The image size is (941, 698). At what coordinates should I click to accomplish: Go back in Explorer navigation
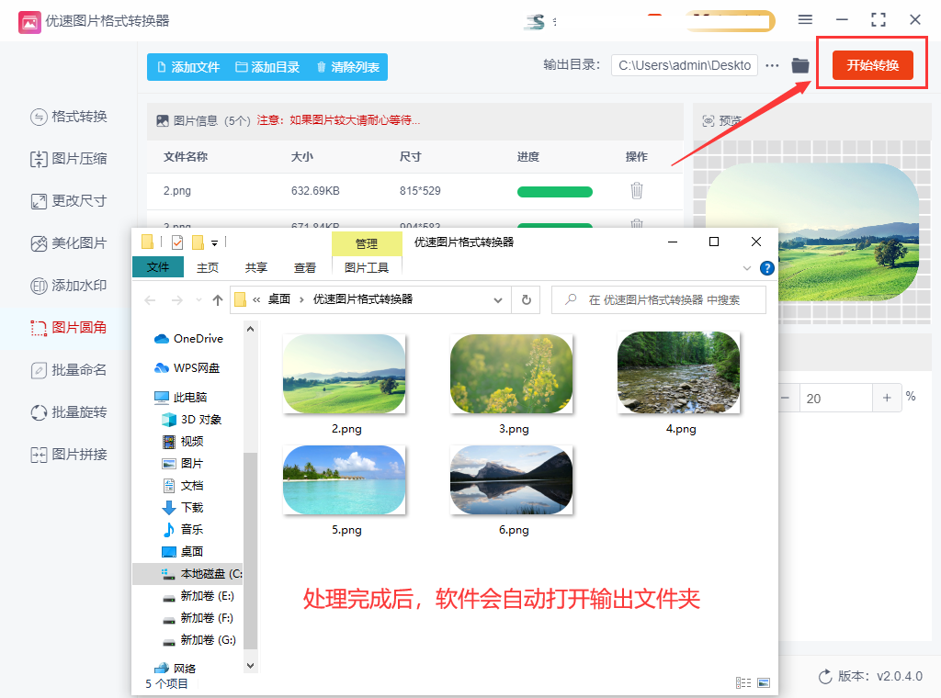[150, 299]
